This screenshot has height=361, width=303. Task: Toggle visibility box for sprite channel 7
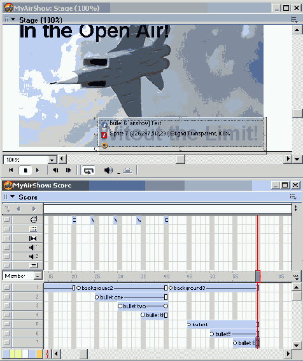point(7,343)
